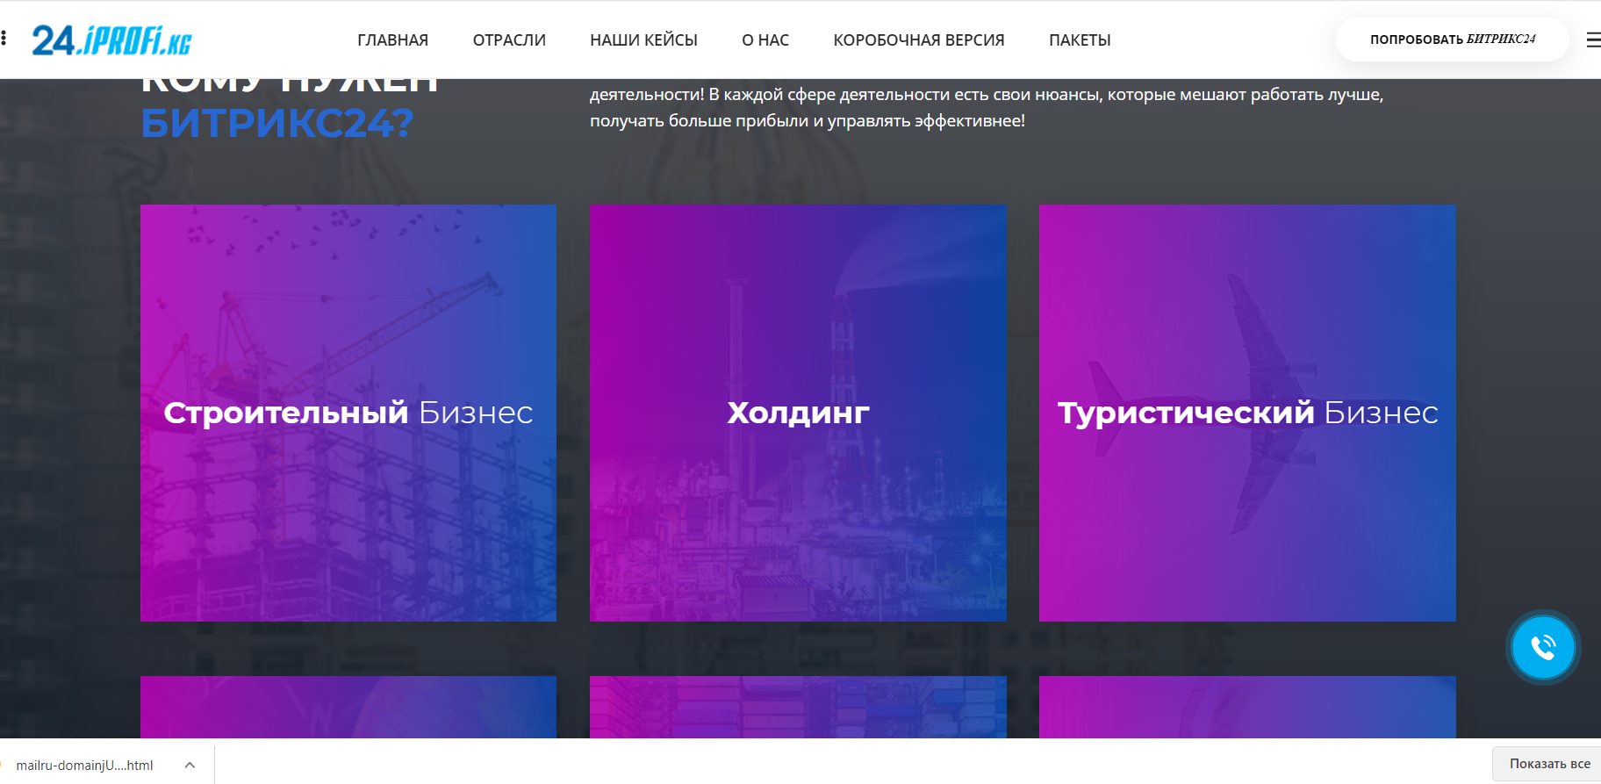Open the ОТРАСЛИ menu item
Viewport: 1601px width, 784px height.
(509, 40)
